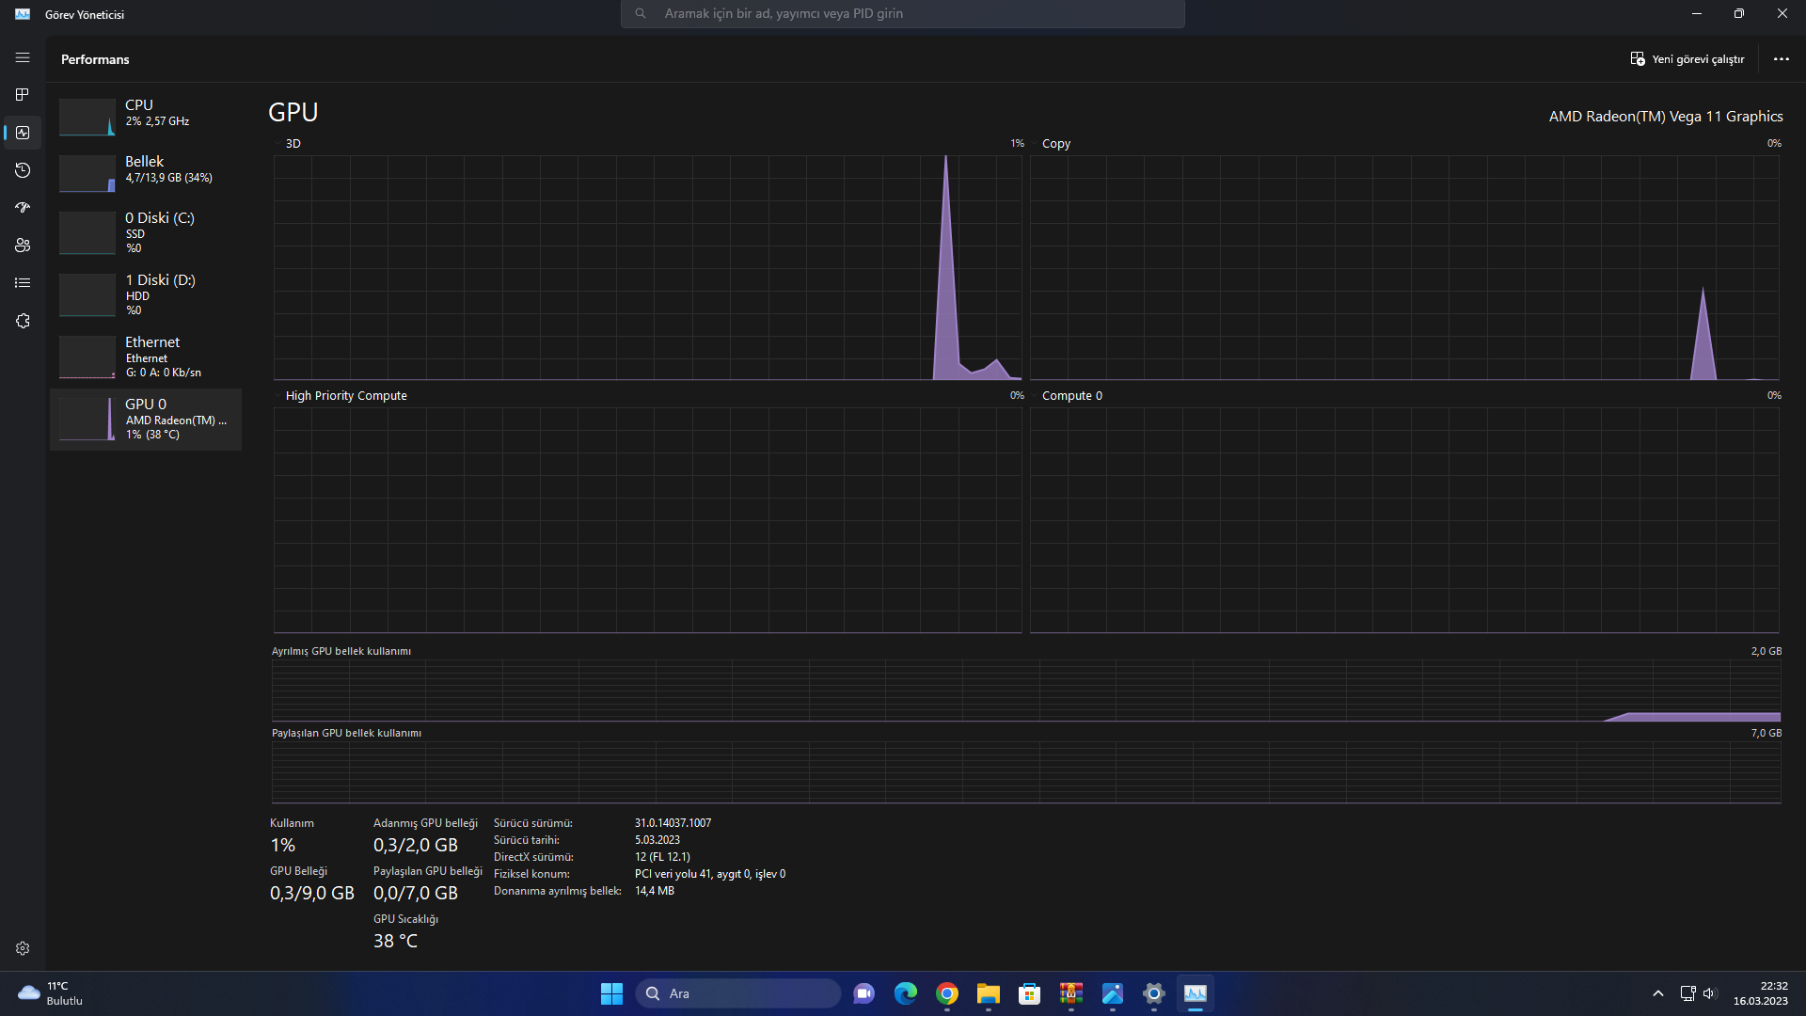
Task: Select the Bellek memory item
Action: point(146,173)
